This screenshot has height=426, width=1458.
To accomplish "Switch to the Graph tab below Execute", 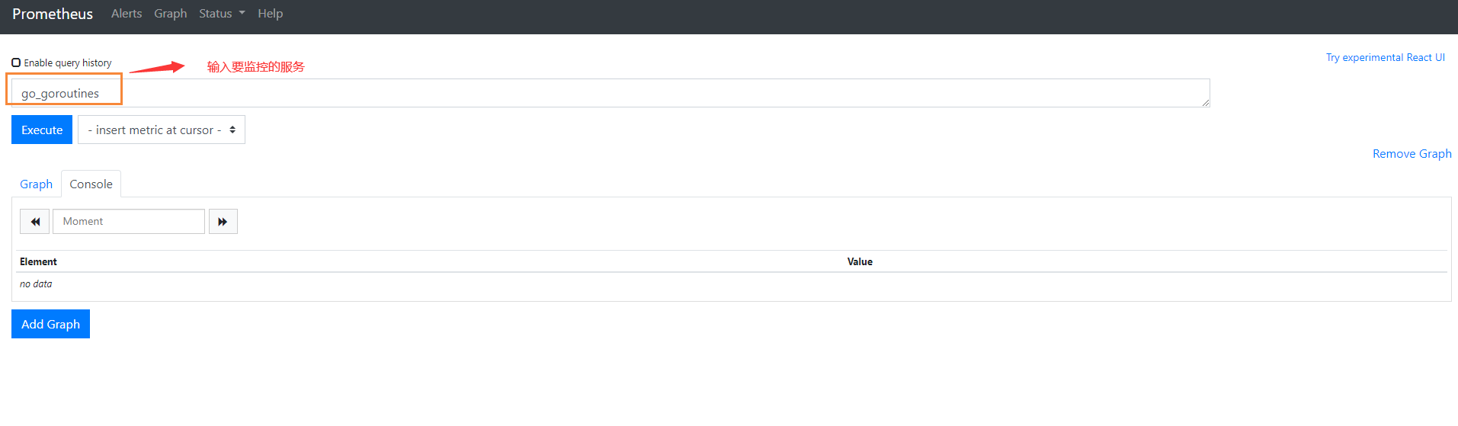I will (x=36, y=184).
